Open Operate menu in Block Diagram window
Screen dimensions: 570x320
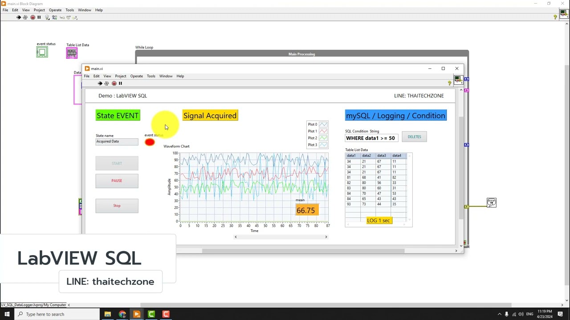point(55,10)
